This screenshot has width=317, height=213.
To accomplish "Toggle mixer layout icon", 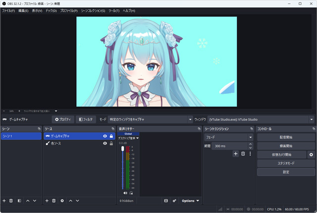I will pos(166,201).
